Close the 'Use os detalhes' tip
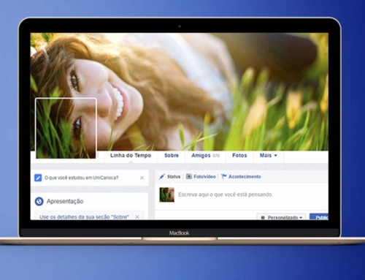Screen dimensions: 365x280 tap(137, 217)
